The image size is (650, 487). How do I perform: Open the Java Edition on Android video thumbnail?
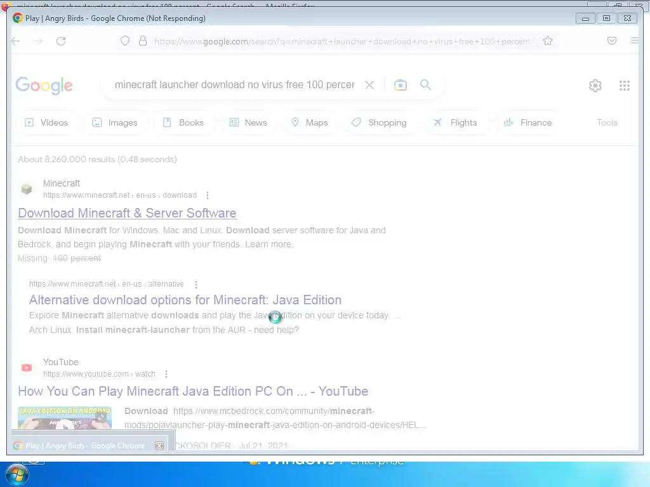click(x=65, y=418)
